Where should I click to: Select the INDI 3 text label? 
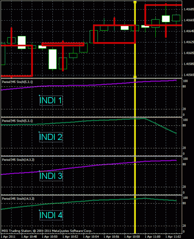click(x=51, y=176)
